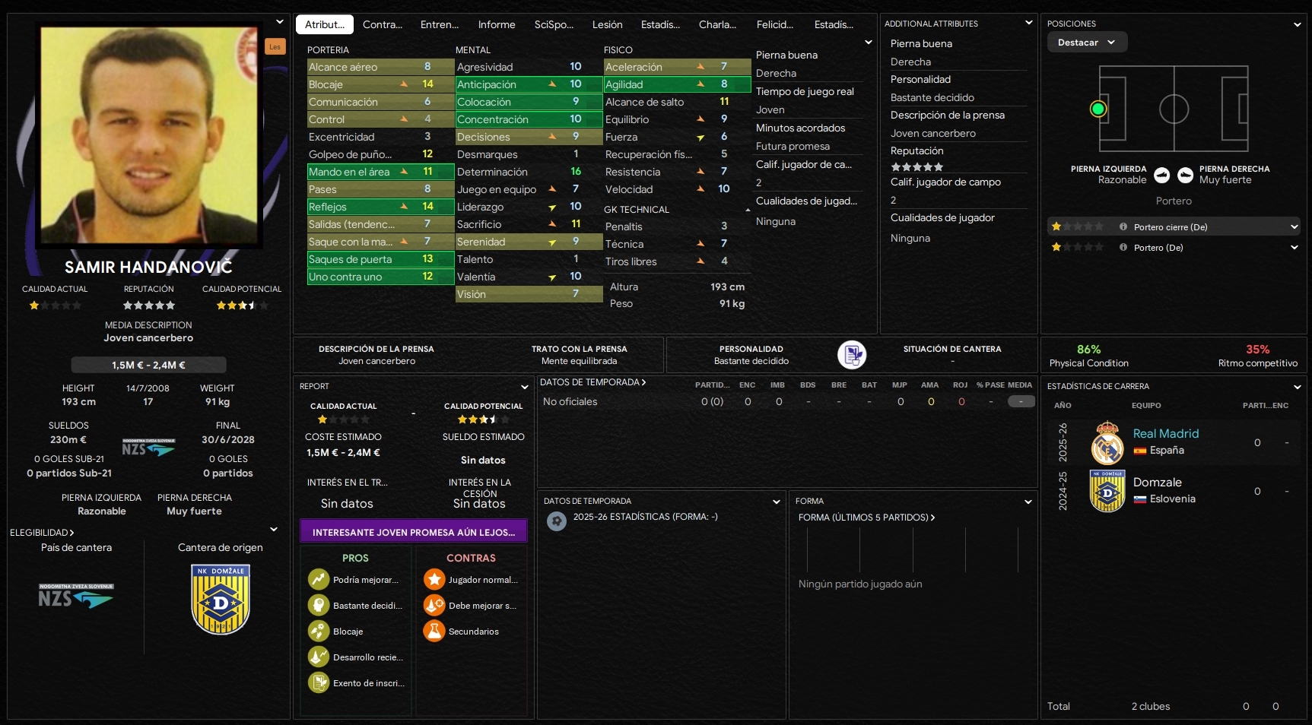Click the right foot boot icon
The width and height of the screenshot is (1312, 725).
(1186, 176)
